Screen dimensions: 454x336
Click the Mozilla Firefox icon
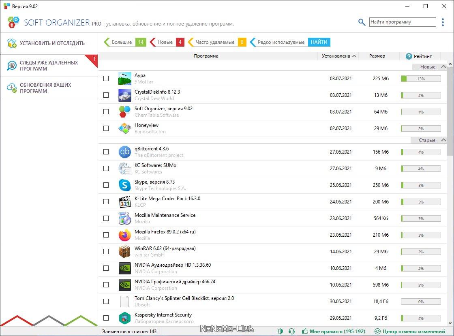tap(124, 235)
